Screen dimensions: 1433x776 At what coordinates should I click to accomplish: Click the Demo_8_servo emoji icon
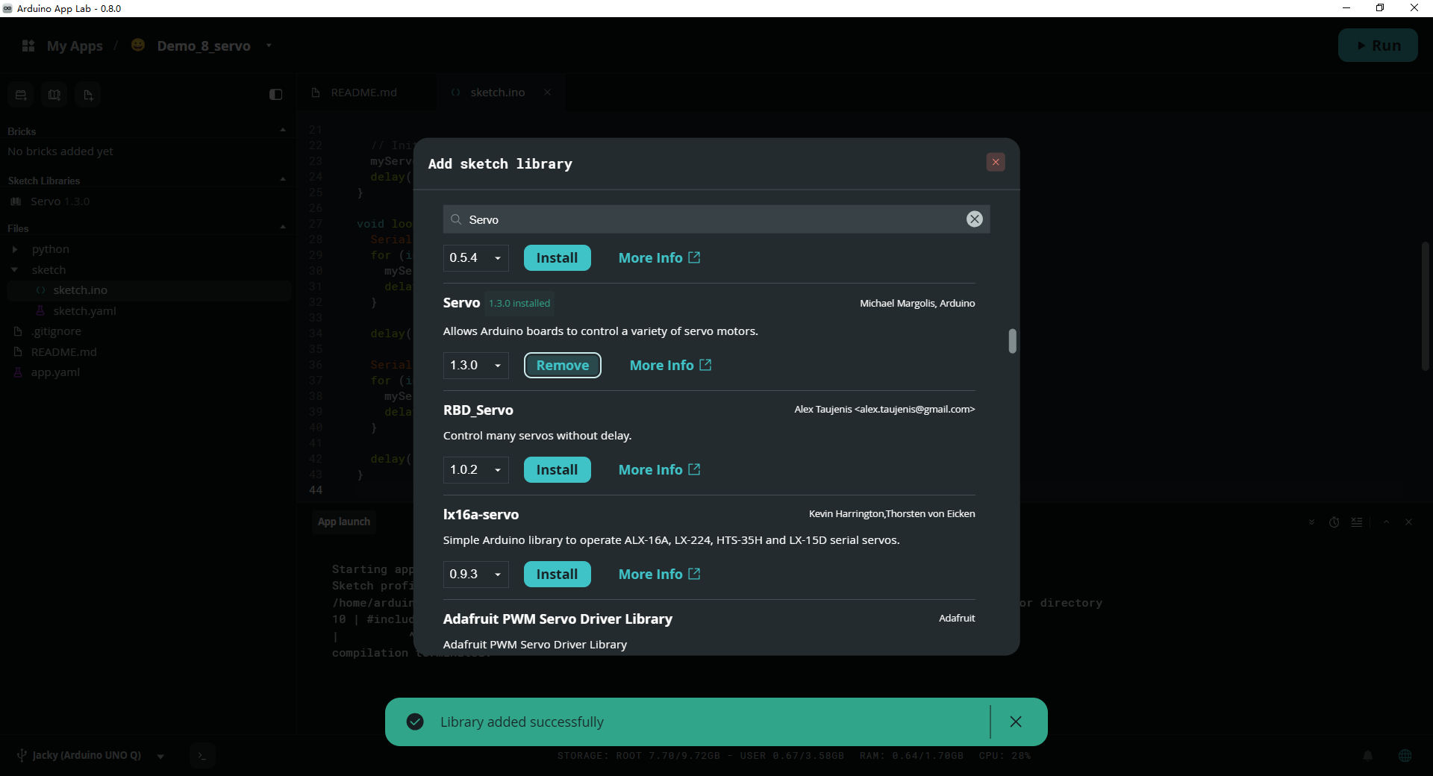(138, 45)
